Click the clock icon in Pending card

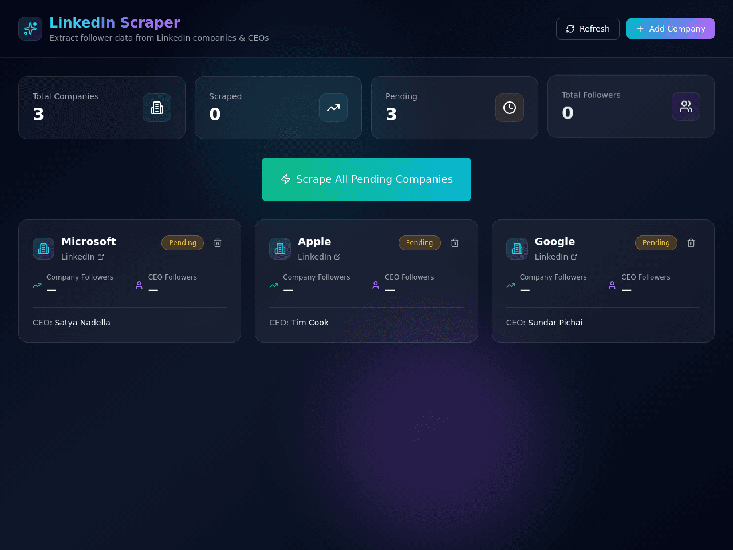510,108
